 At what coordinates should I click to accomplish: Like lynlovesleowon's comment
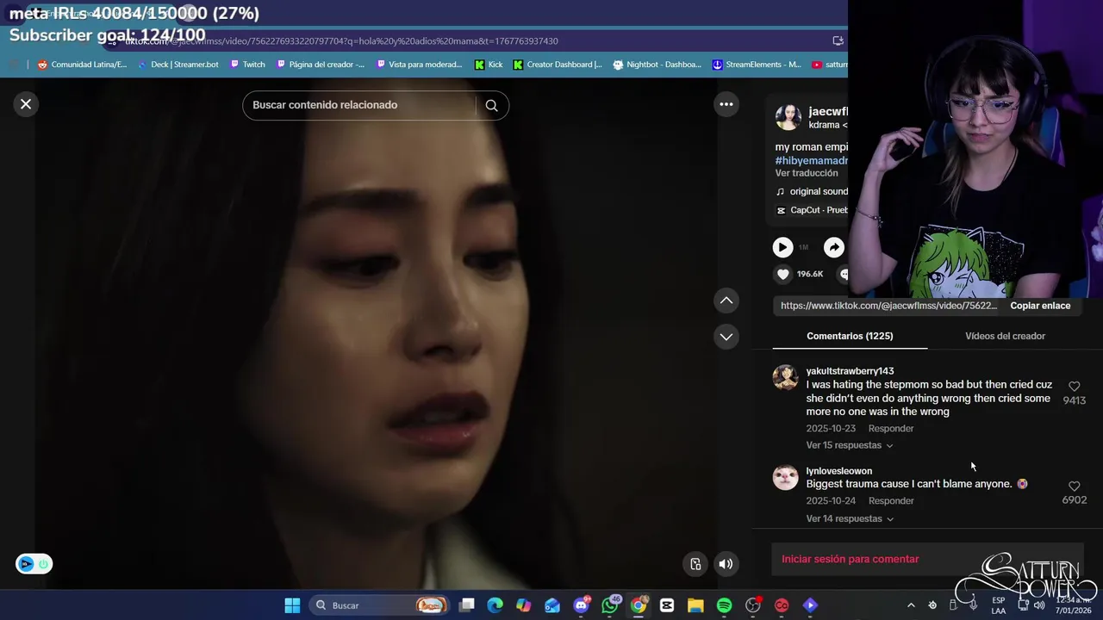point(1074,487)
